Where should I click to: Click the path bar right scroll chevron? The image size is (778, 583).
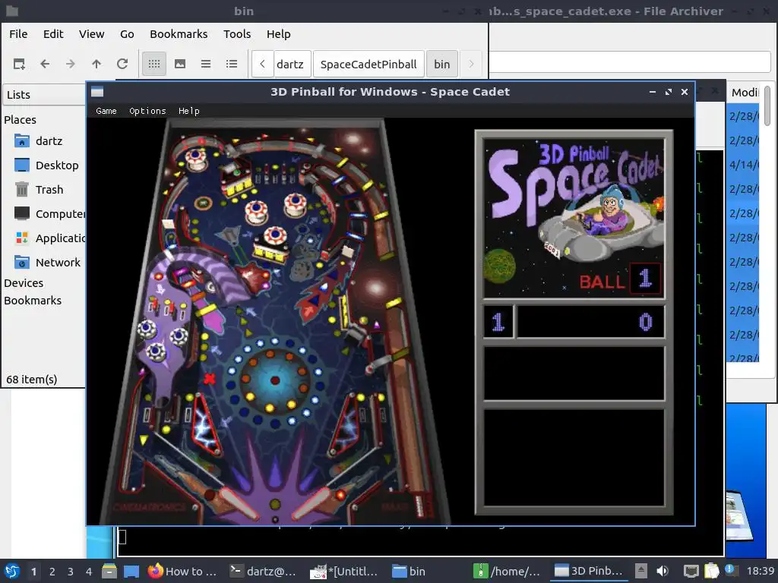471,64
